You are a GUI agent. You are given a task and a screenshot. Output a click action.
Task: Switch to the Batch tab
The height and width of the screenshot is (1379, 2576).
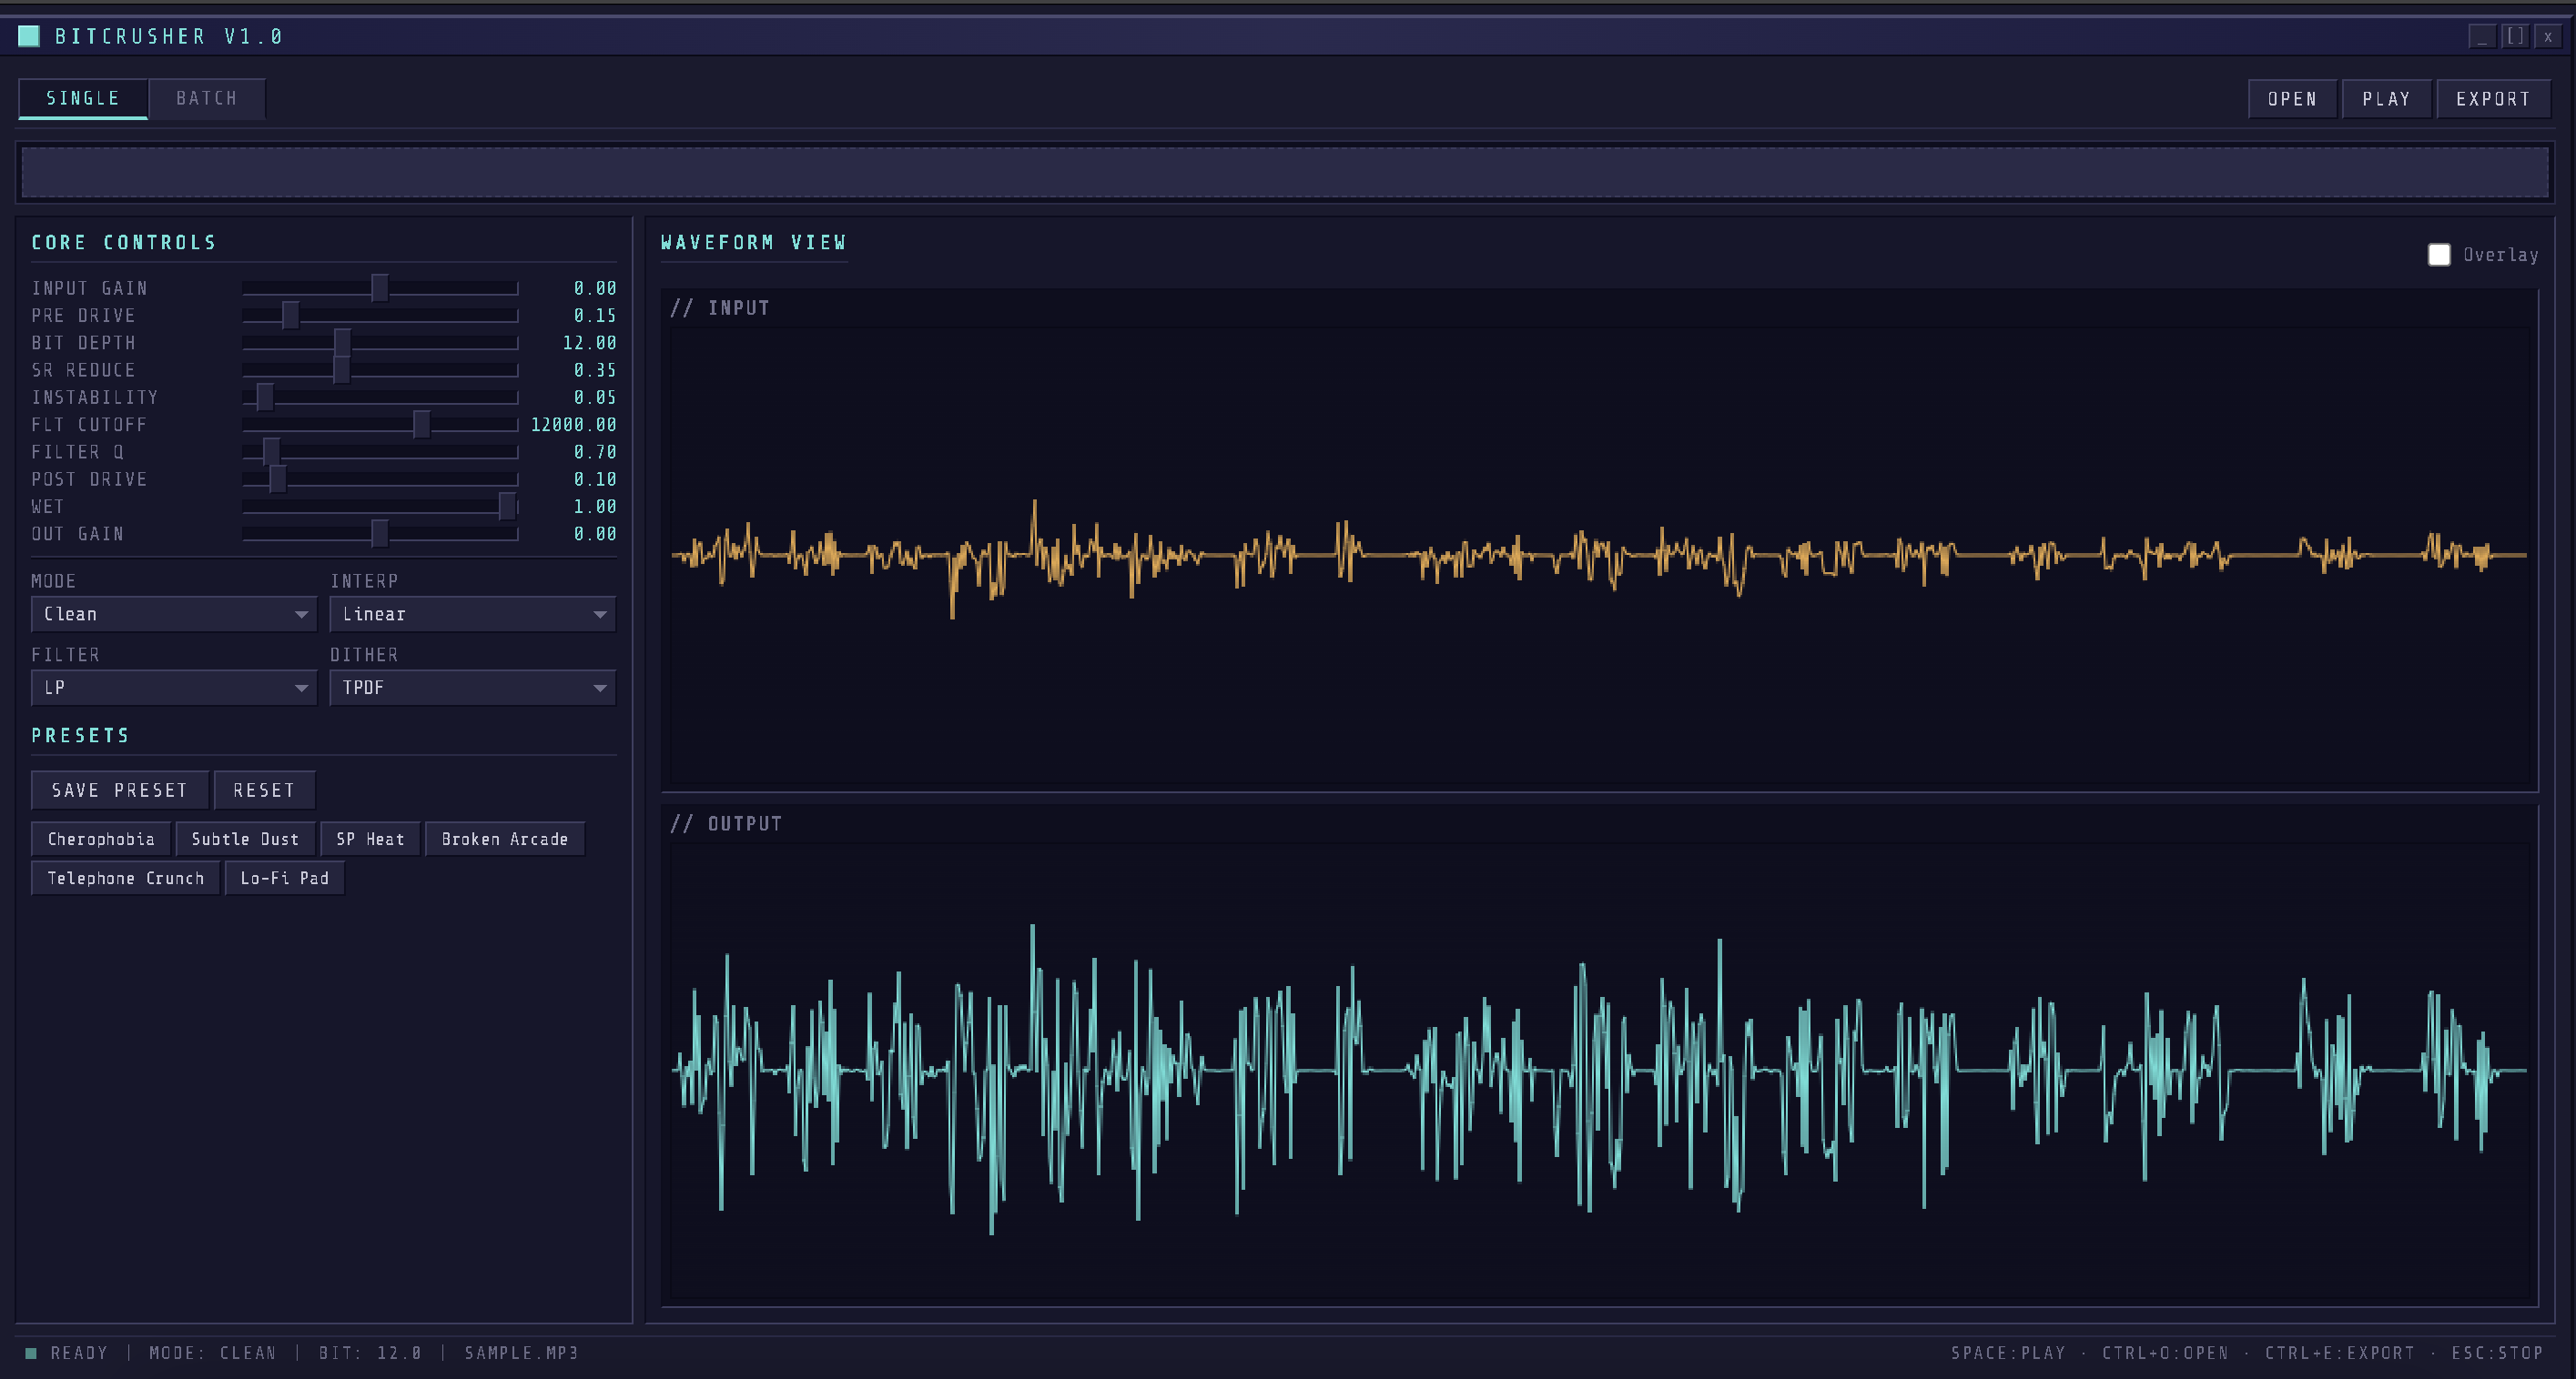tap(207, 98)
